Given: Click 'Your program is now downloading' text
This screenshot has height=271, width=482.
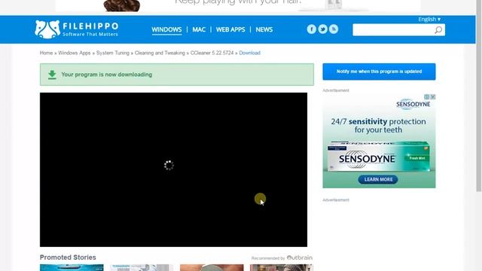Looking at the screenshot, I should pos(107,75).
